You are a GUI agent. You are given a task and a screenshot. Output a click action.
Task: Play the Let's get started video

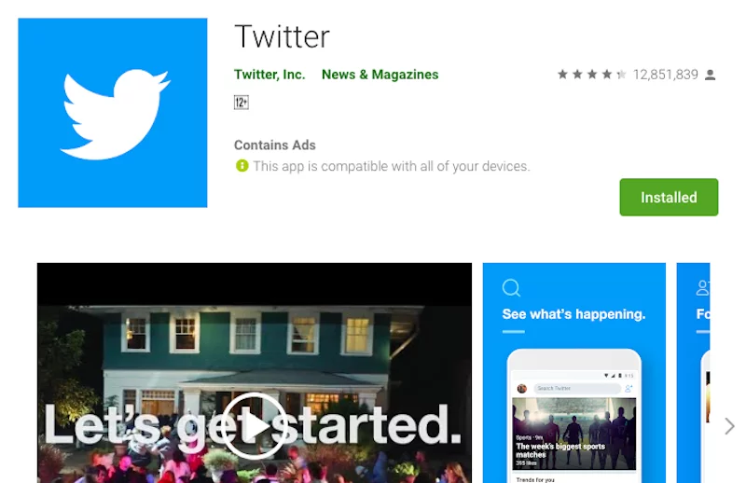coord(254,425)
